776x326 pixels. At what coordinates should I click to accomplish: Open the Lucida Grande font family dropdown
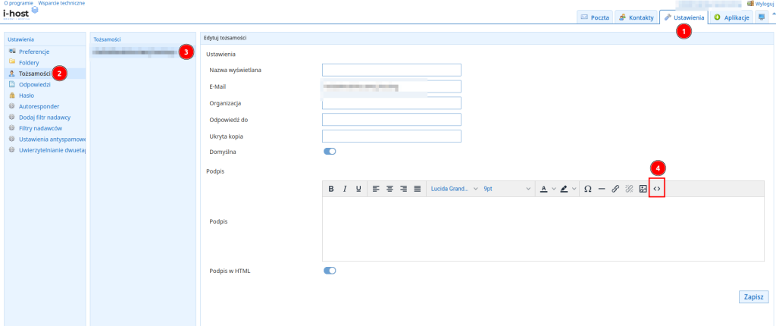coord(454,189)
